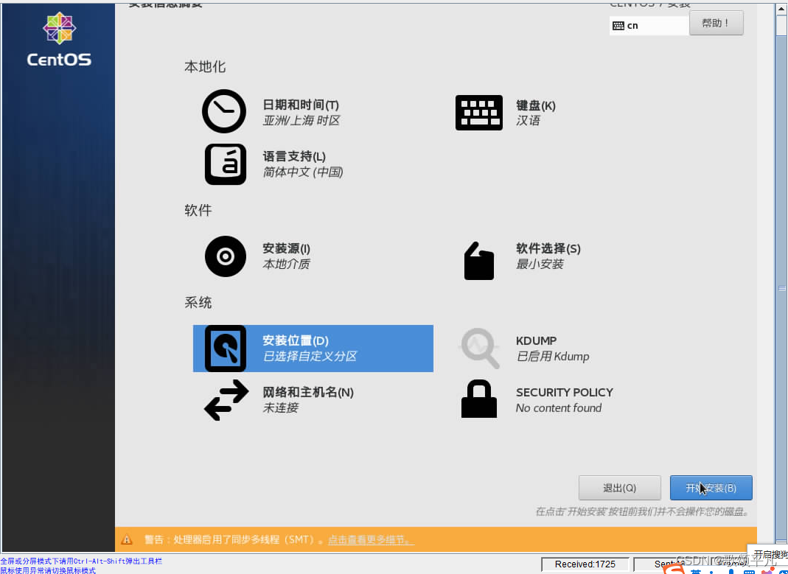Click the 最小安装 status text
Viewport: 788px width, 574px height.
coord(540,264)
